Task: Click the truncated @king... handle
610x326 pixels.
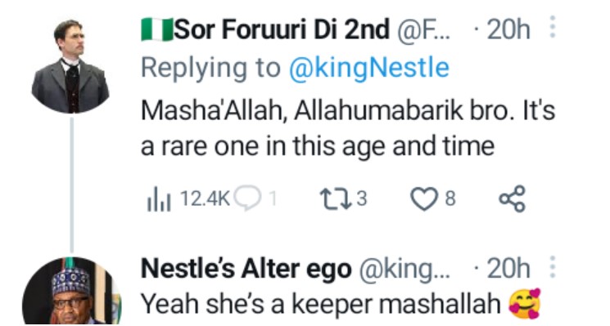Action: 404,270
